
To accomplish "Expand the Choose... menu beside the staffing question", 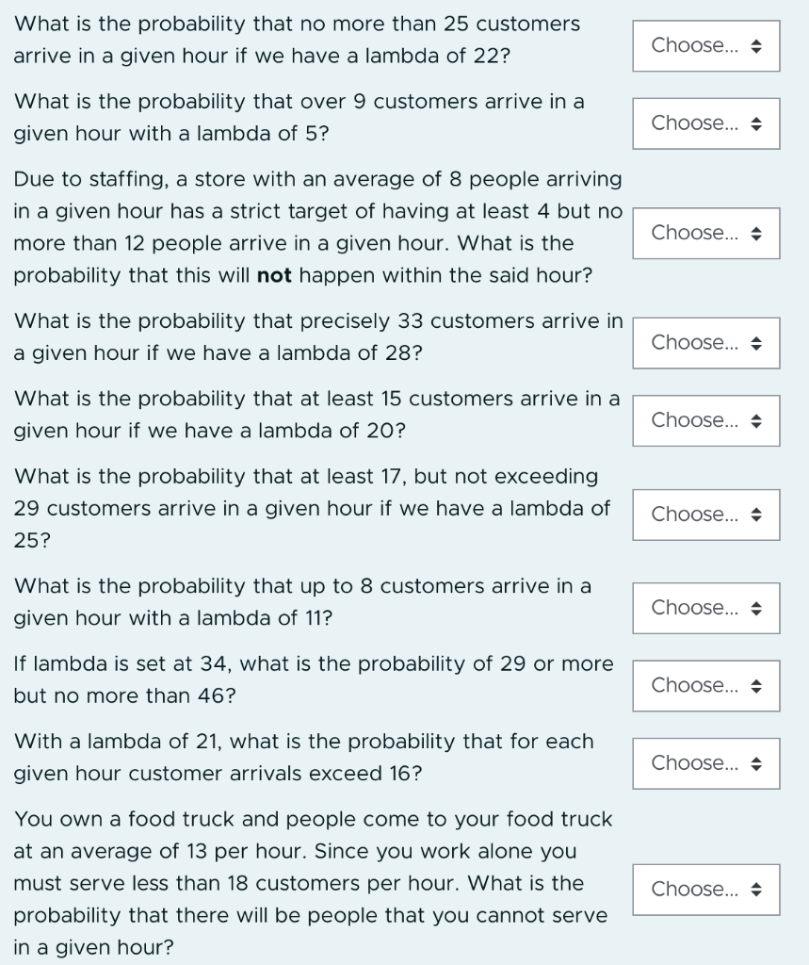I will point(705,233).
